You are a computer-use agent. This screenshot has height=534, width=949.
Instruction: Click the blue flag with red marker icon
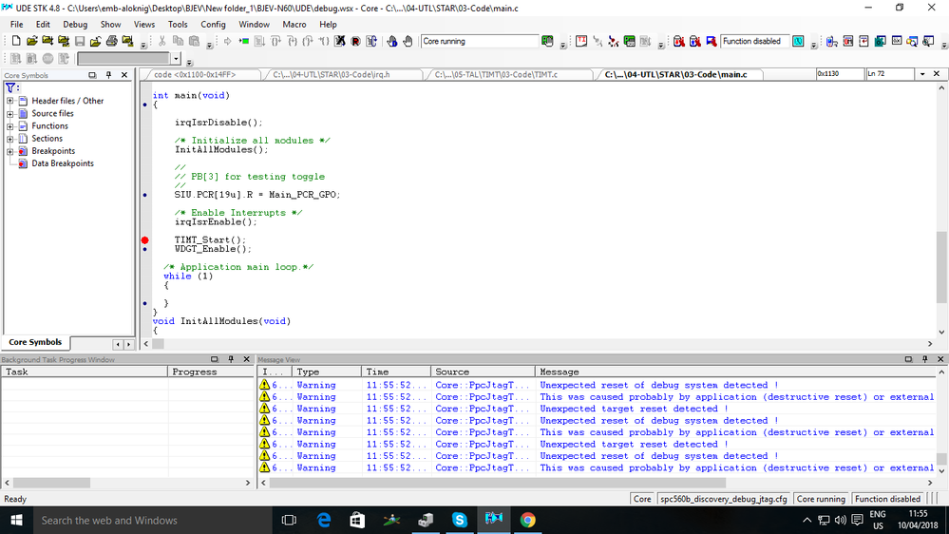pyautogui.click(x=712, y=41)
